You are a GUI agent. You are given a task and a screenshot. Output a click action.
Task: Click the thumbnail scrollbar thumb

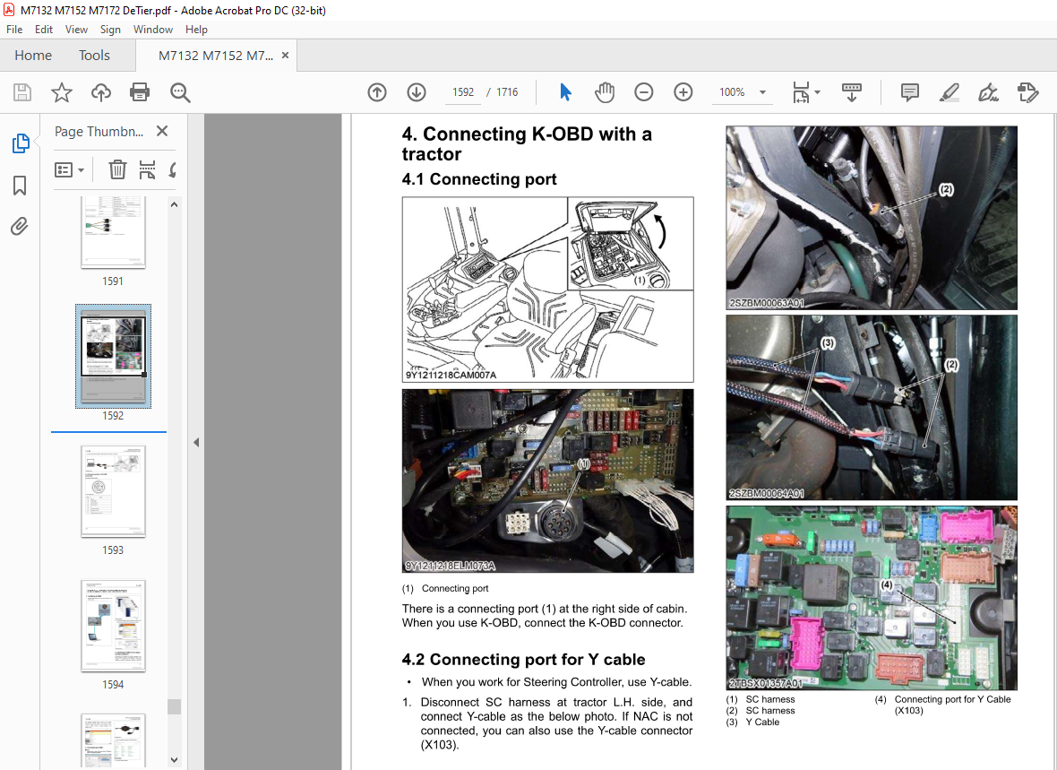[174, 705]
